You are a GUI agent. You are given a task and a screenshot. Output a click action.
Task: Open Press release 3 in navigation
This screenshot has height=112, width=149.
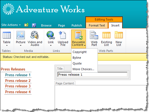pyautogui.click(x=18, y=86)
